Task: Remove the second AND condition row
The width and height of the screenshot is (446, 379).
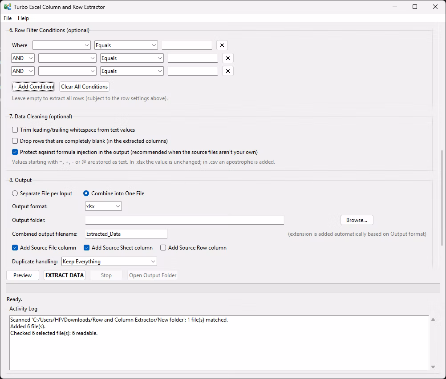Action: [x=227, y=71]
